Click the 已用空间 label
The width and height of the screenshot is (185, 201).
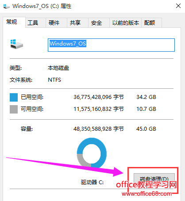[x=32, y=97]
